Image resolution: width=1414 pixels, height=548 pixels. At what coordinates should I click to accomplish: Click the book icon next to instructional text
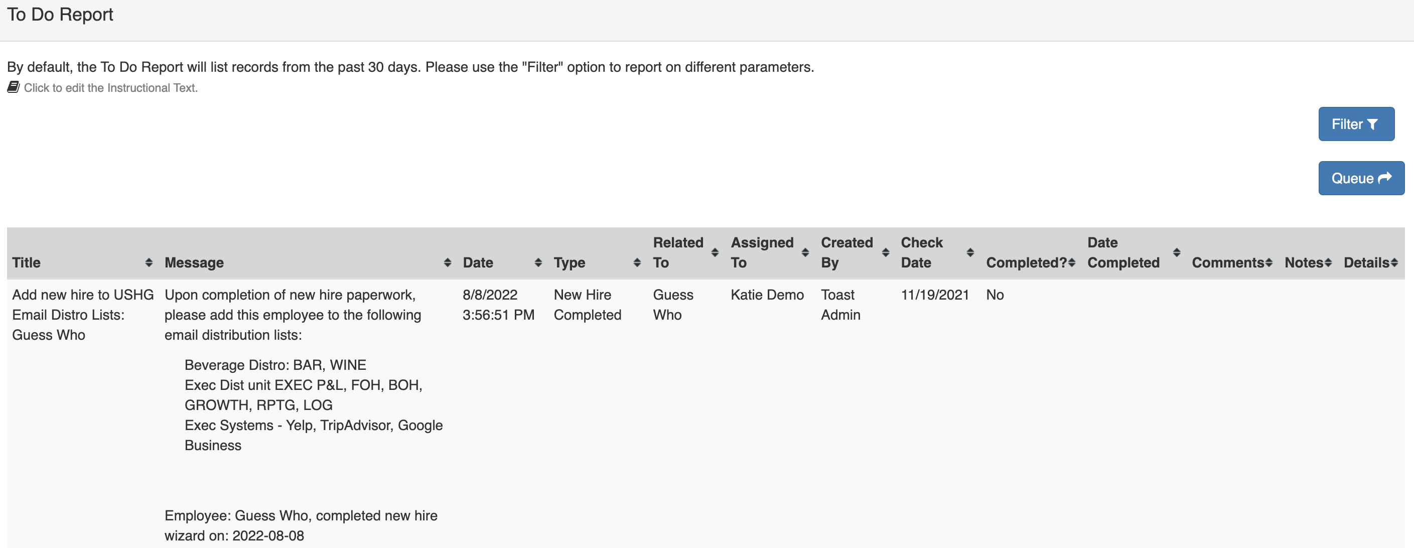coord(12,86)
